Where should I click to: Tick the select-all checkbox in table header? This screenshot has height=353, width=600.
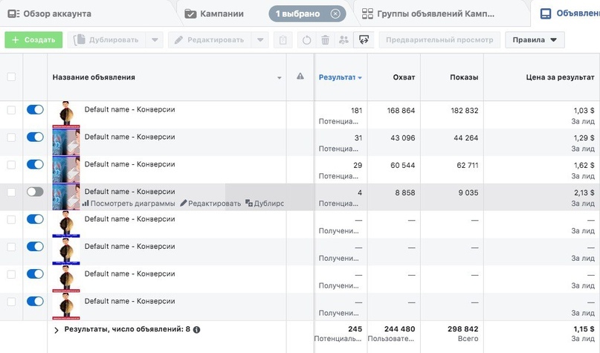[x=11, y=77]
